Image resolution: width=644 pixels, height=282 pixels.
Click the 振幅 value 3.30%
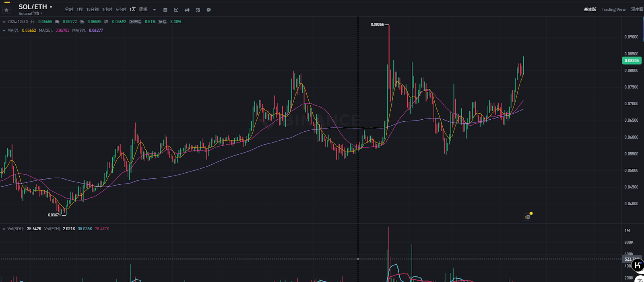coord(175,22)
